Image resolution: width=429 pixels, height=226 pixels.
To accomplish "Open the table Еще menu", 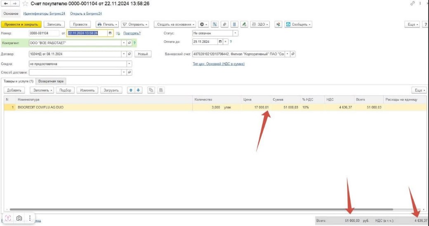I will pyautogui.click(x=420, y=90).
